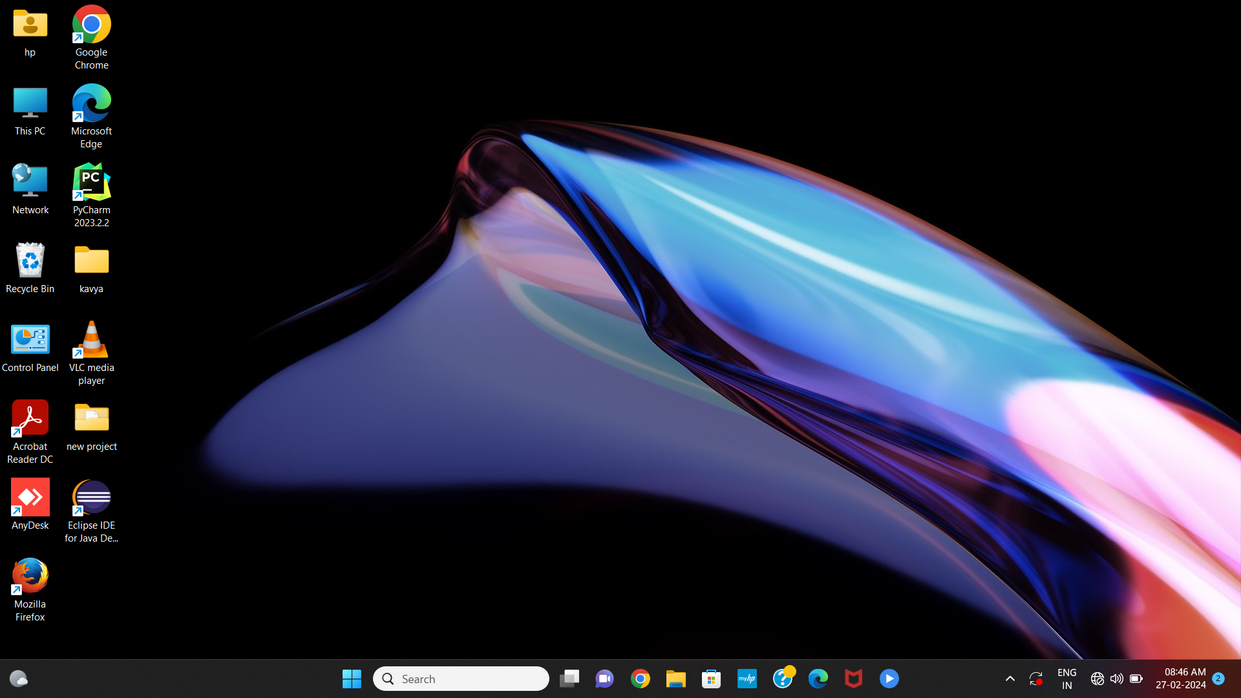Viewport: 1241px width, 698px height.
Task: Click the Task View taskbar button
Action: coord(569,679)
